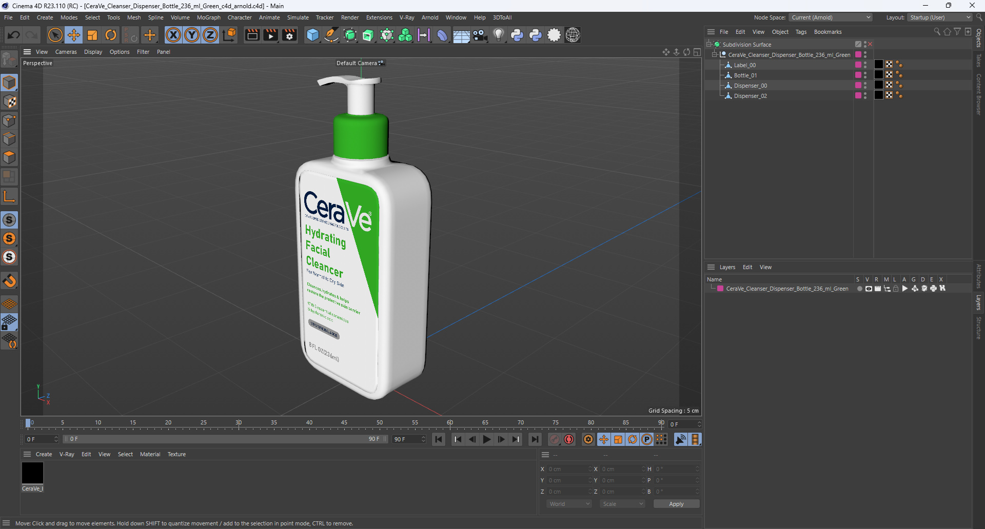985x529 pixels.
Task: Click the Apply button
Action: 676,504
